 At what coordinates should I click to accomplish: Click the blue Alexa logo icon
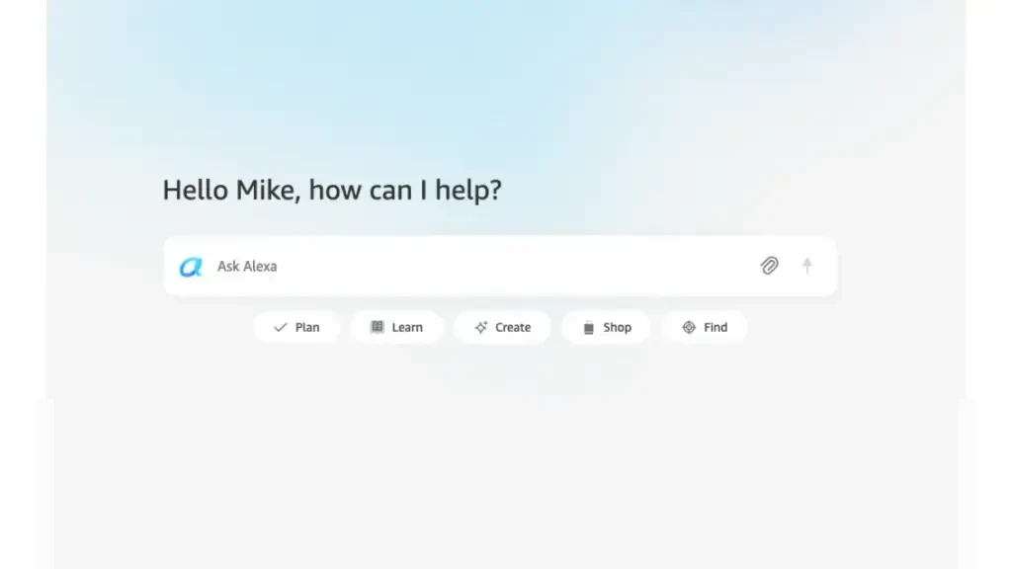191,267
